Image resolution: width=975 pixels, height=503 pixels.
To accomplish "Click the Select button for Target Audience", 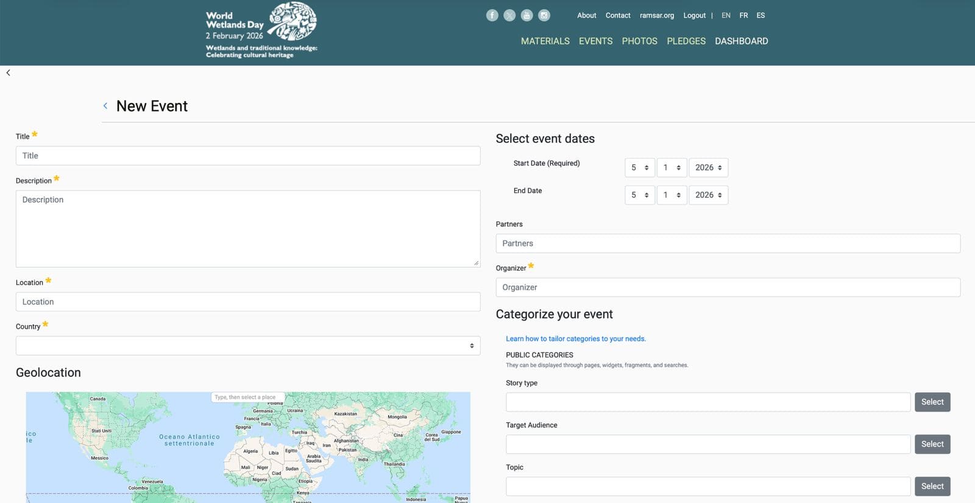I will click(x=932, y=444).
